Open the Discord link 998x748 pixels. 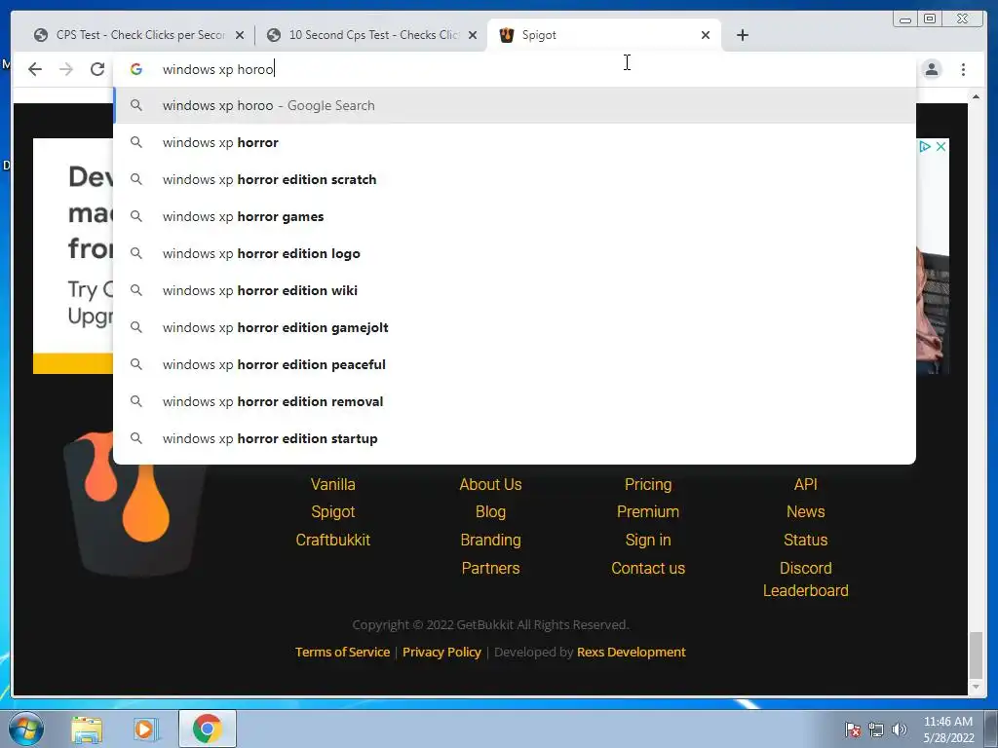click(806, 568)
